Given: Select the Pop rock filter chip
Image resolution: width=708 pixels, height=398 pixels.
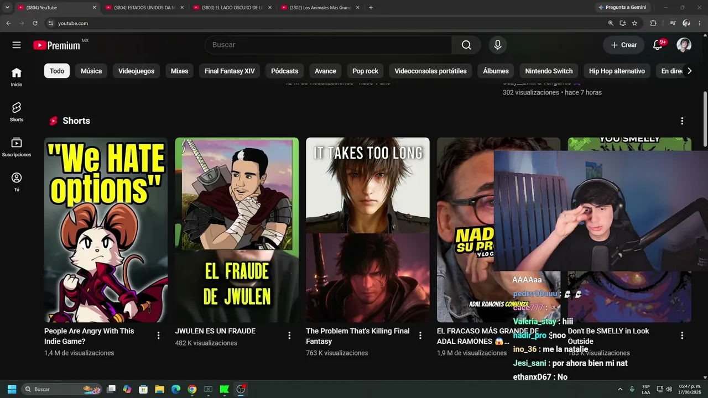Looking at the screenshot, I should pyautogui.click(x=366, y=71).
